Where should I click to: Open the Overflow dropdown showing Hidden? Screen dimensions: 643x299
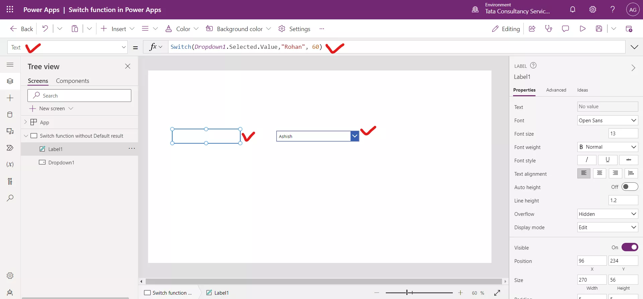click(608, 214)
